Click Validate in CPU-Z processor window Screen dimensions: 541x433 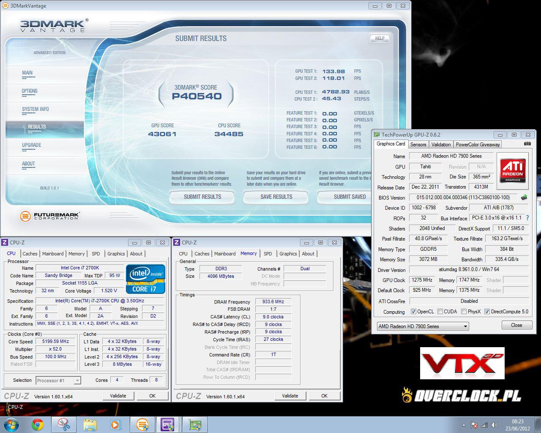click(x=118, y=396)
